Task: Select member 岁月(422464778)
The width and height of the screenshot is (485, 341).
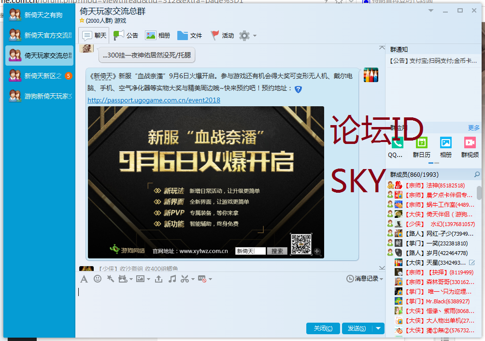Action: click(x=431, y=253)
